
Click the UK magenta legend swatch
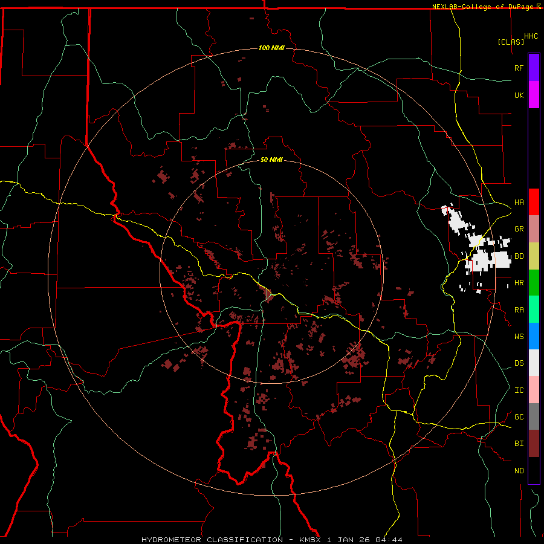click(534, 95)
